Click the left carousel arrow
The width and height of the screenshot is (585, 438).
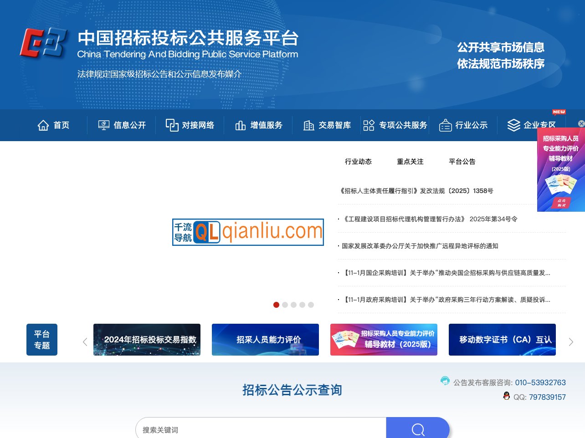(85, 341)
